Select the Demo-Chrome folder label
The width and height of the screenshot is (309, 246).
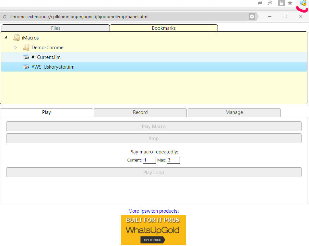coord(47,48)
